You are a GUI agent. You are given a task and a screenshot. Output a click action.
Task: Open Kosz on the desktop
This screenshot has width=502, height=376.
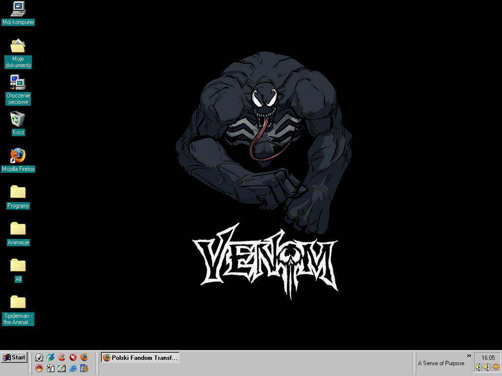[18, 120]
